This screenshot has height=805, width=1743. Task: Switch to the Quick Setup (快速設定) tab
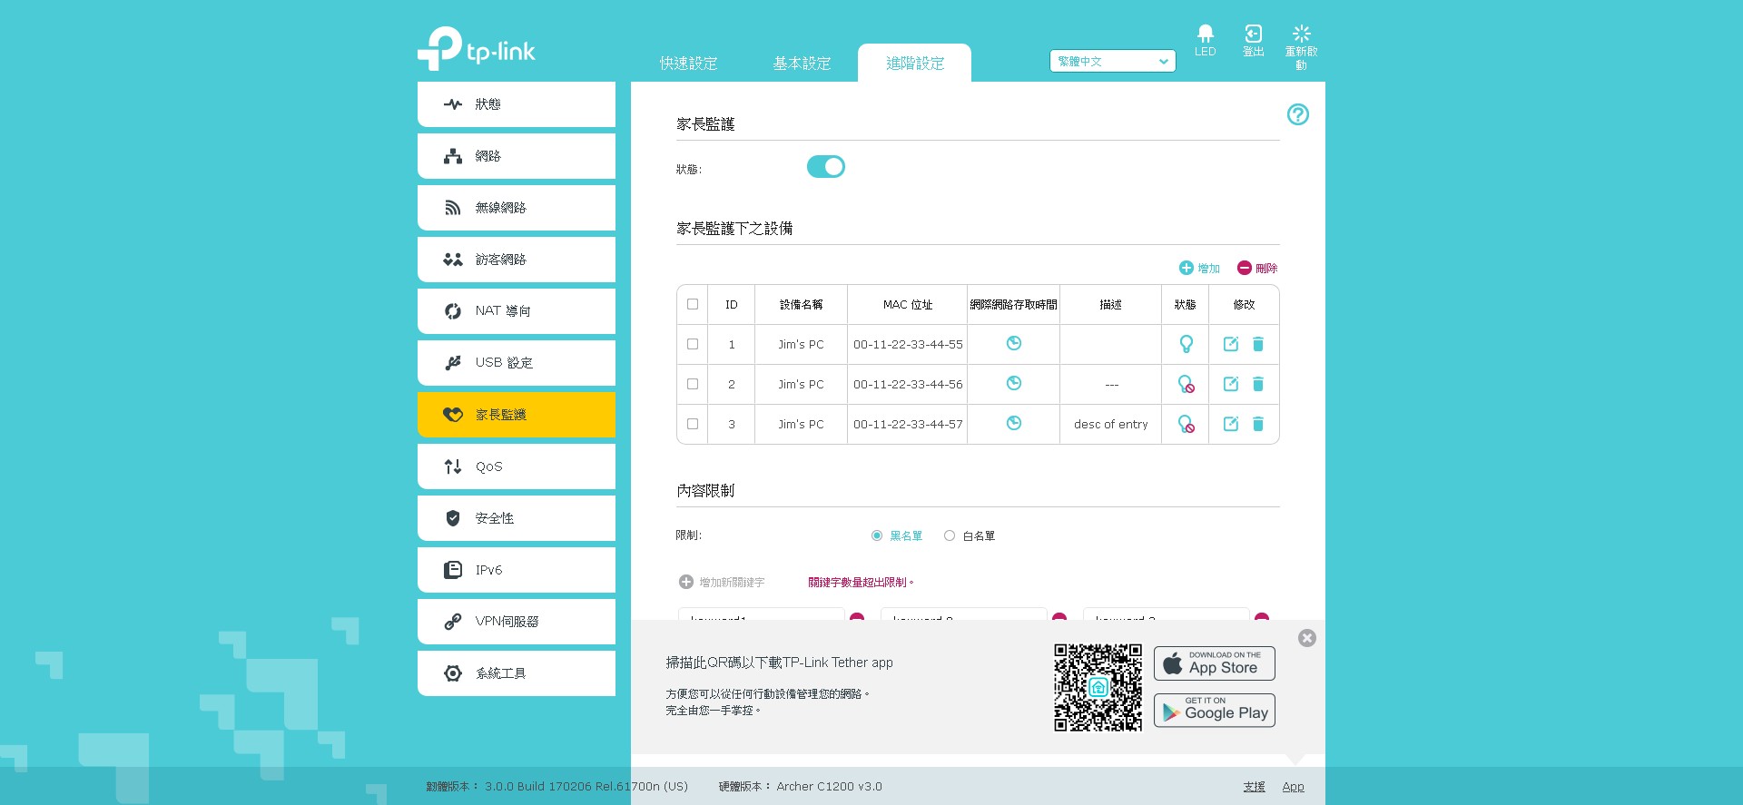[x=688, y=64]
